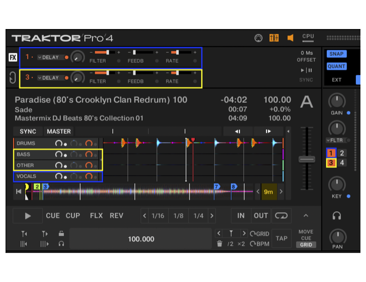Move grid marker right icon
The height and width of the screenshot is (282, 366).
[x=44, y=234]
